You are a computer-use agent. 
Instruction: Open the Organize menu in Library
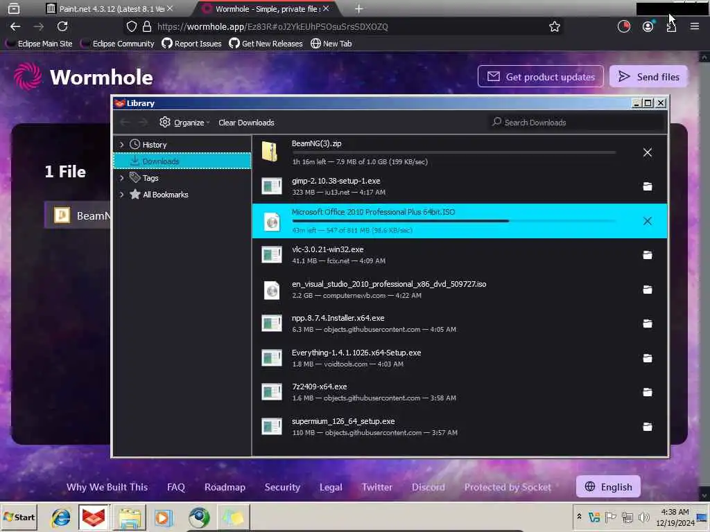point(184,123)
